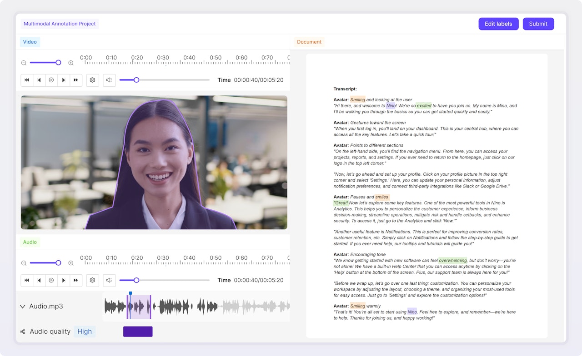Collapse the Audio.mp3 track

pyautogui.click(x=23, y=307)
